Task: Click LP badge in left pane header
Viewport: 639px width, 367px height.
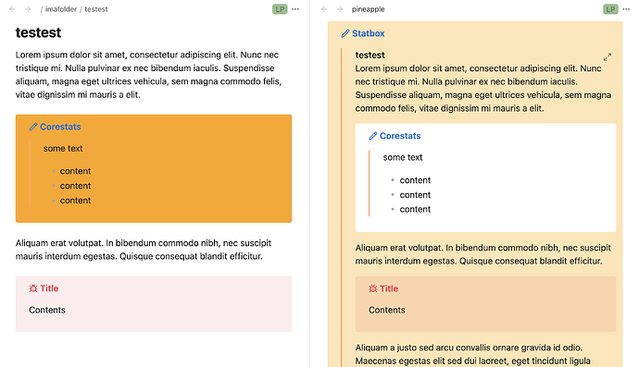Action: coord(280,9)
